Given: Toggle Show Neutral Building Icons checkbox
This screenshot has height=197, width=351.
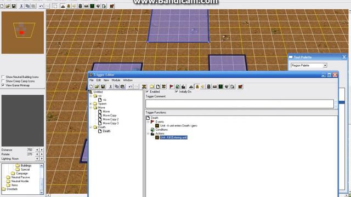Looking at the screenshot, I should pyautogui.click(x=3, y=77).
